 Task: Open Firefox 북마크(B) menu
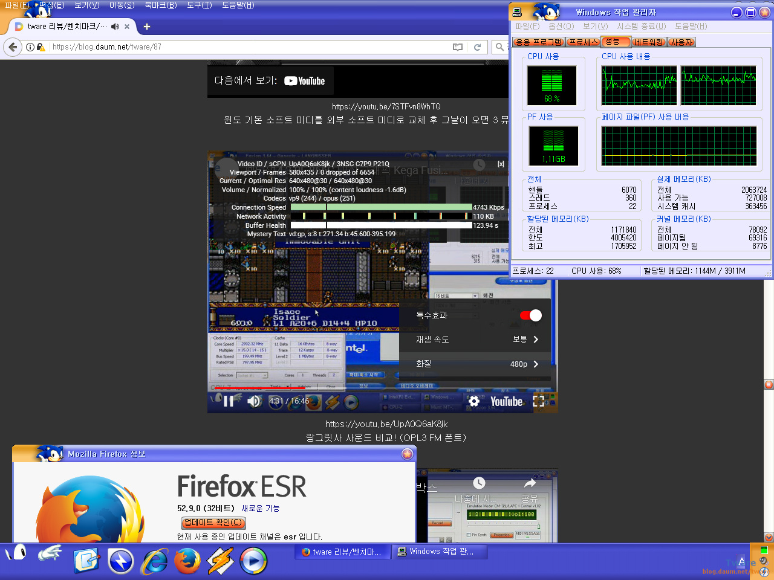pyautogui.click(x=161, y=5)
